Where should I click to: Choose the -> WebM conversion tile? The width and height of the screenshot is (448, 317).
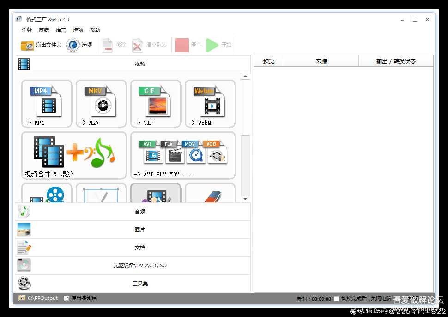210,104
